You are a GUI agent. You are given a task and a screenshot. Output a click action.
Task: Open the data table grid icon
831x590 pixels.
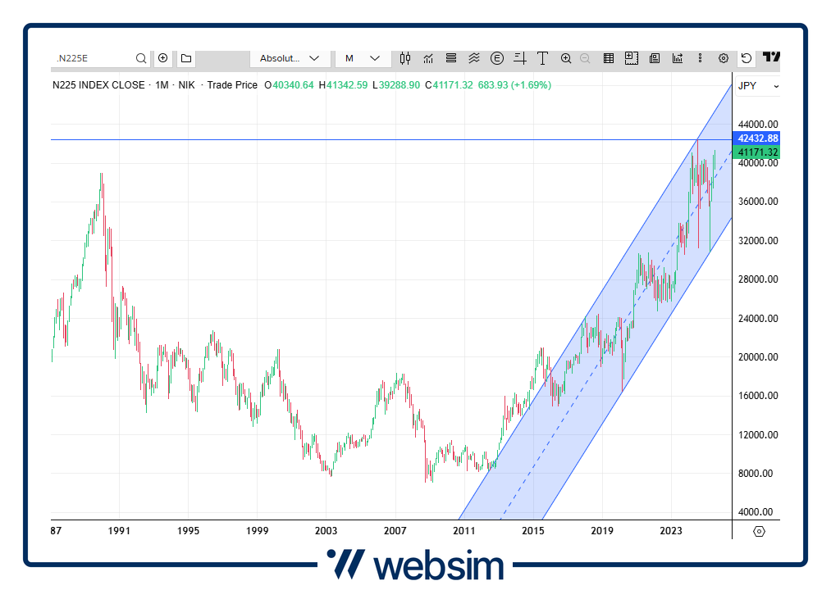(x=609, y=58)
